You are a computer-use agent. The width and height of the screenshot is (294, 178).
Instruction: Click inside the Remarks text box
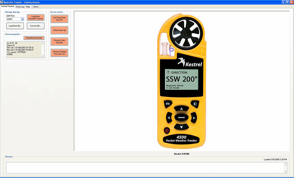tap(145, 168)
